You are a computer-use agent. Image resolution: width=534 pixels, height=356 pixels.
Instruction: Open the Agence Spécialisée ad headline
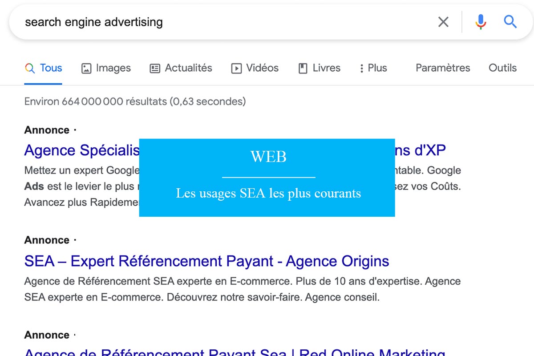(x=82, y=150)
